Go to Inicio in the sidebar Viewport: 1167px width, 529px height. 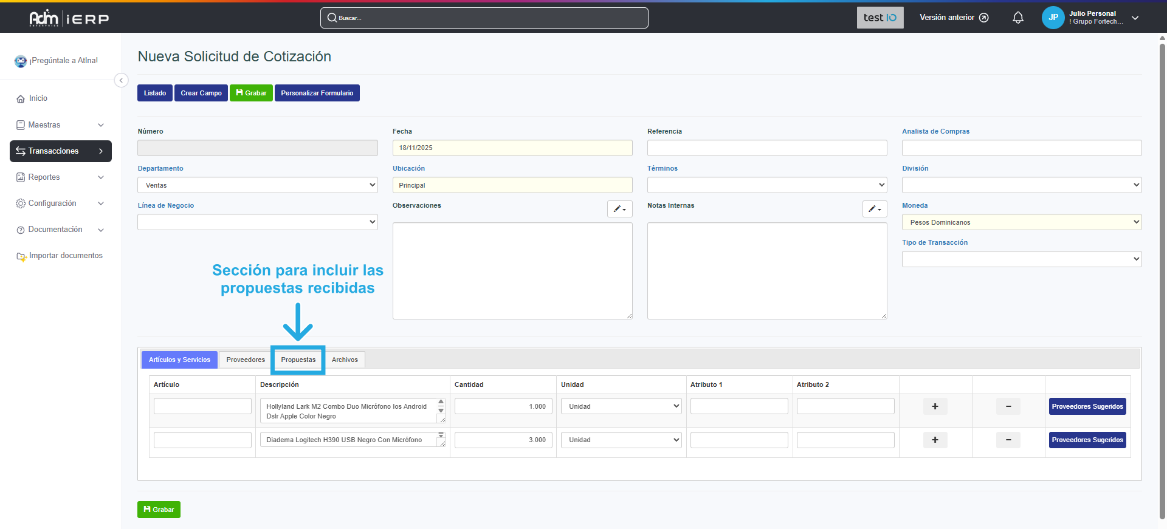coord(38,98)
